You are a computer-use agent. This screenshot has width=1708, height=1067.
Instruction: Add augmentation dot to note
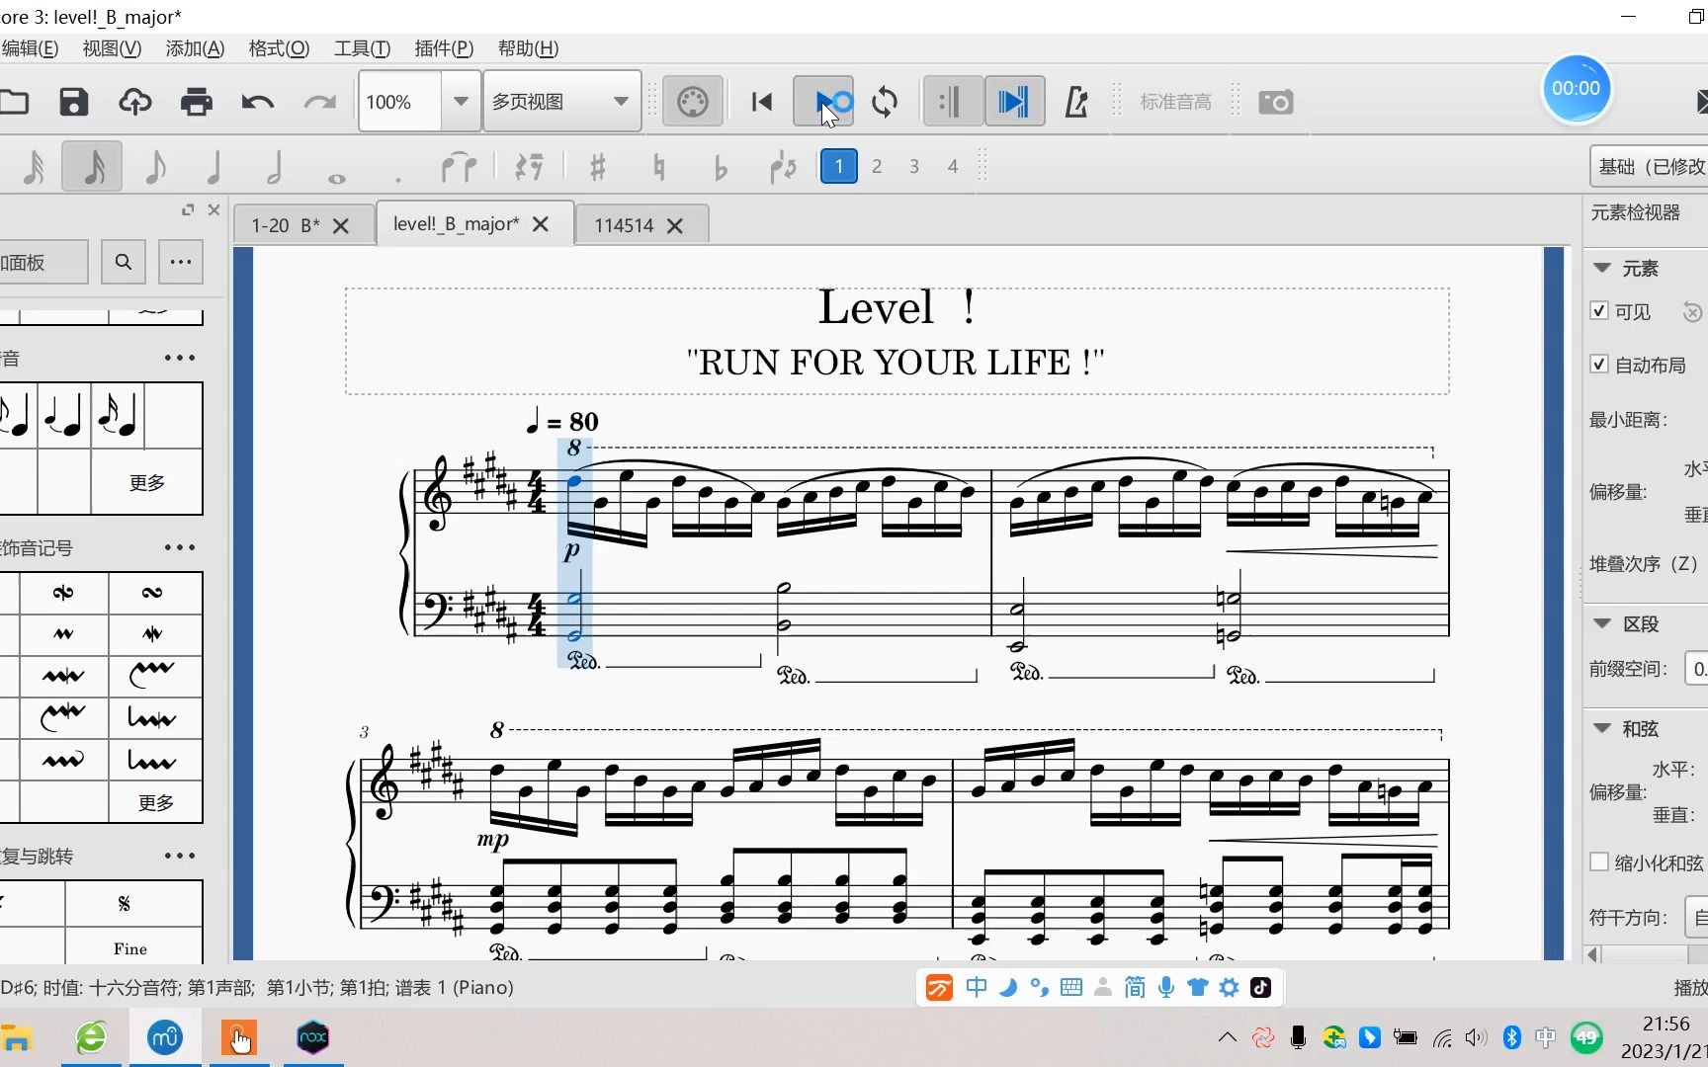pyautogui.click(x=397, y=178)
